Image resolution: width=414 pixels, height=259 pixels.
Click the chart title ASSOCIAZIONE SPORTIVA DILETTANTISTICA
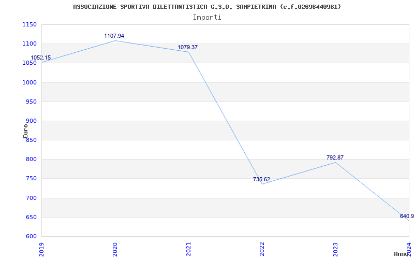point(207,7)
